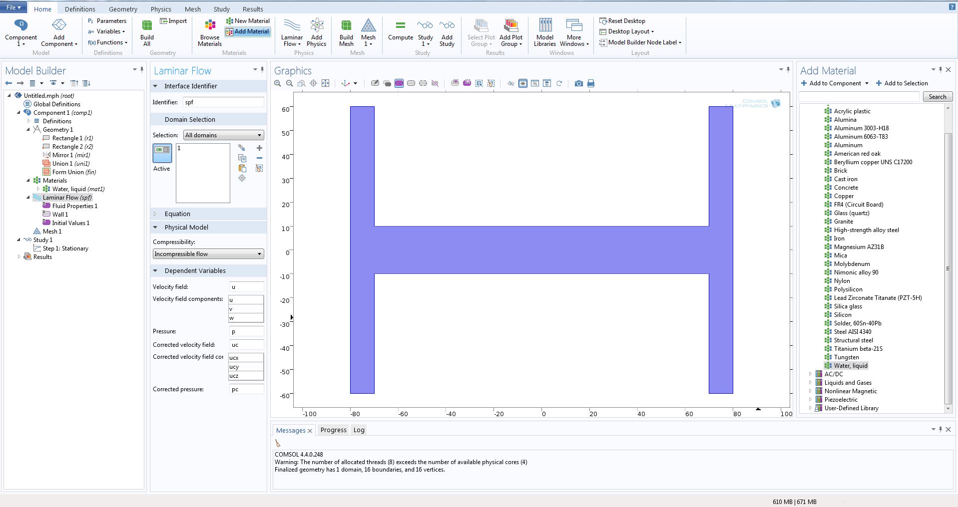The image size is (958, 507).
Task: Click Add to Selection link
Action: click(902, 83)
